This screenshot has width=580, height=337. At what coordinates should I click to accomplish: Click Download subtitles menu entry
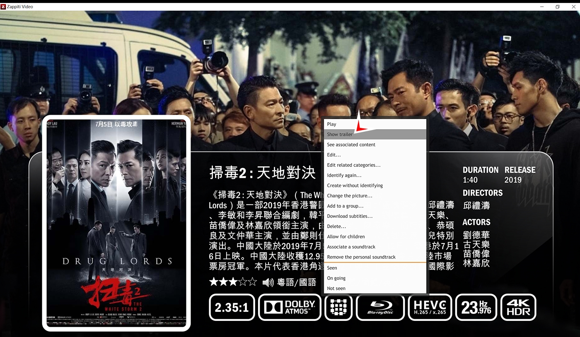tap(349, 216)
